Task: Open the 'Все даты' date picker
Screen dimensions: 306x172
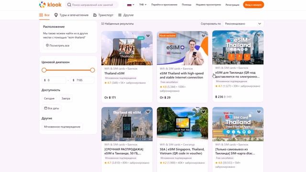Action: pyautogui.click(x=52, y=108)
